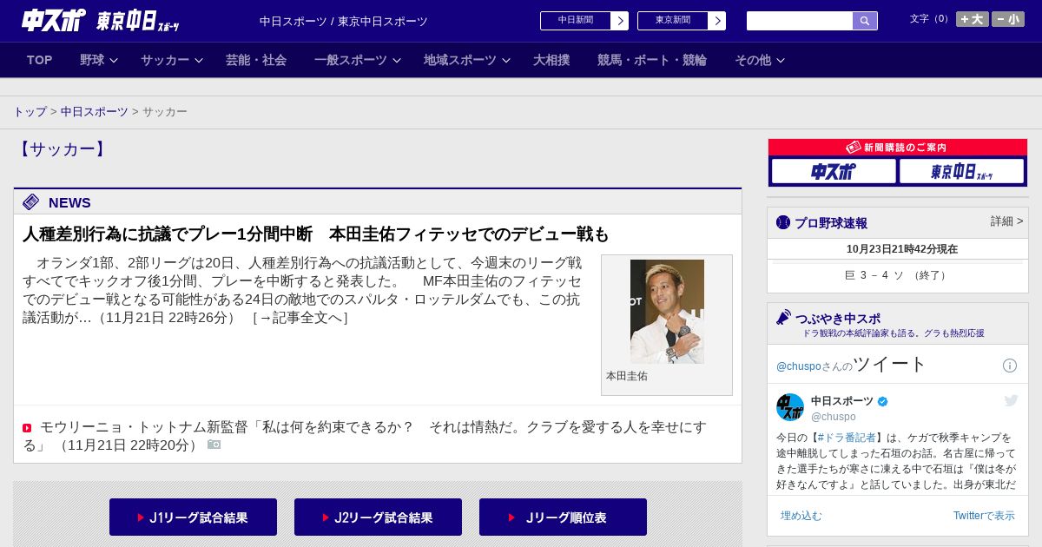
Task: Click 中日スポーツ / 東京中日スポーツ header text
Action: coord(344,21)
